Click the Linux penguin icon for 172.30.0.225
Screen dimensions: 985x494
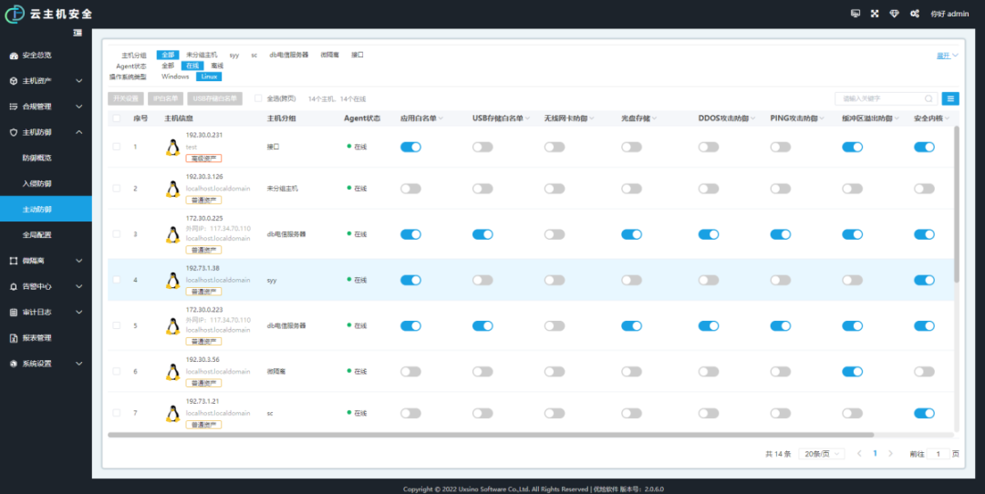pos(172,234)
